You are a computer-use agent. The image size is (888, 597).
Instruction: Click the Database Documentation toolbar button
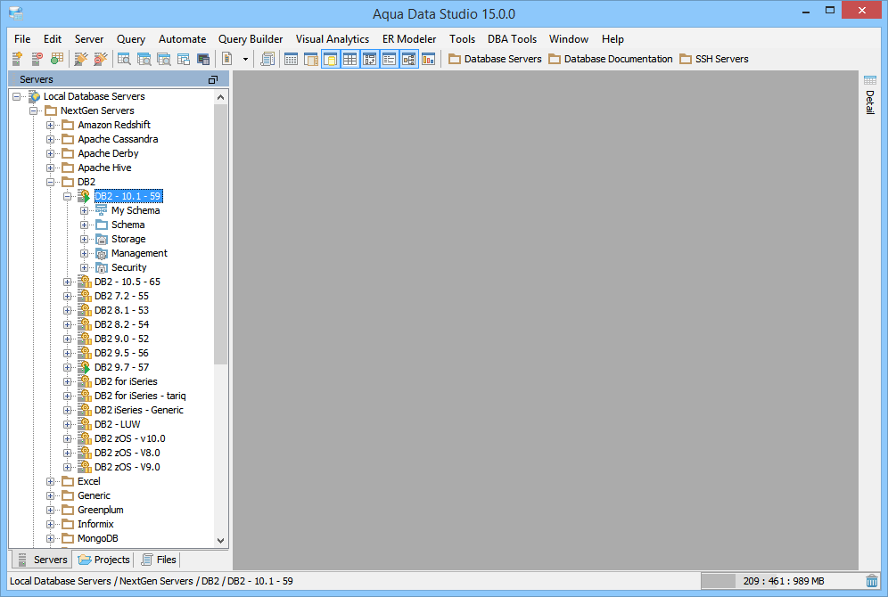(611, 59)
